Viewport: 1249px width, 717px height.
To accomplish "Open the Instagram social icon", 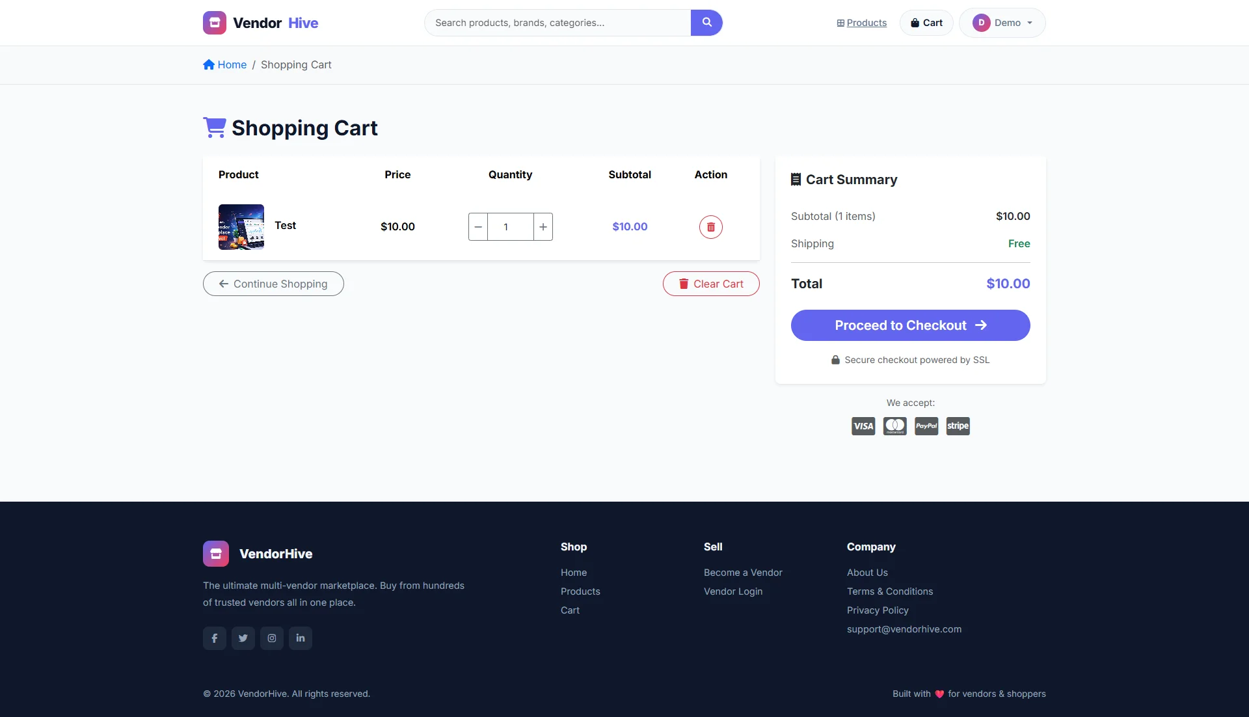I will tap(271, 638).
